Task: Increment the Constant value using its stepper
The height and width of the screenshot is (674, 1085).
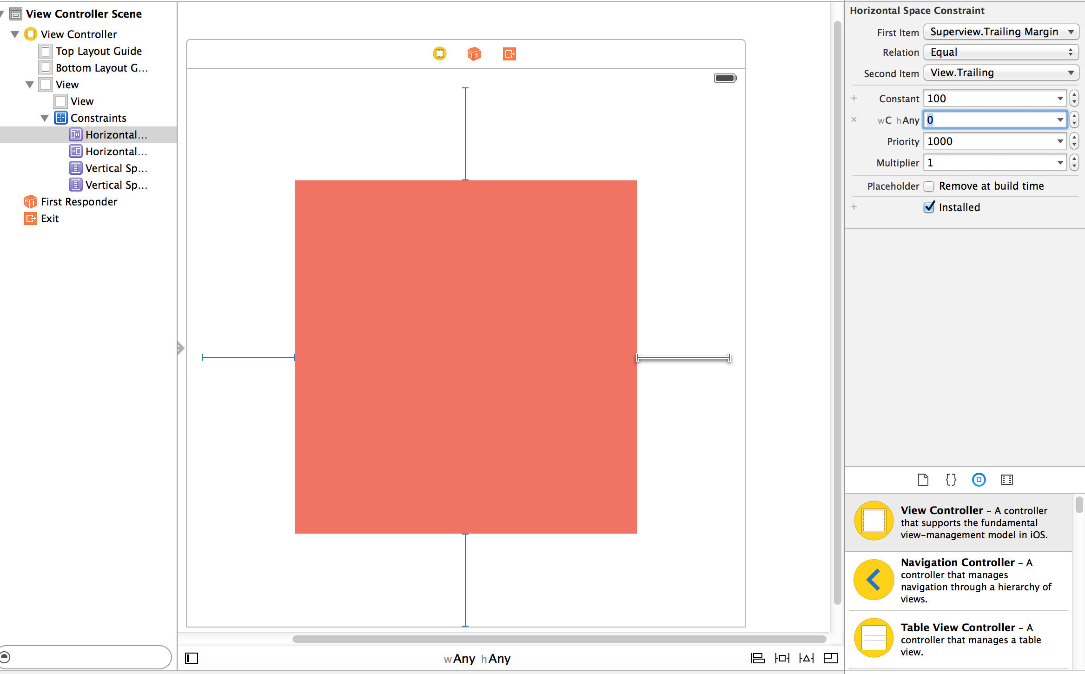Action: tap(1074, 95)
